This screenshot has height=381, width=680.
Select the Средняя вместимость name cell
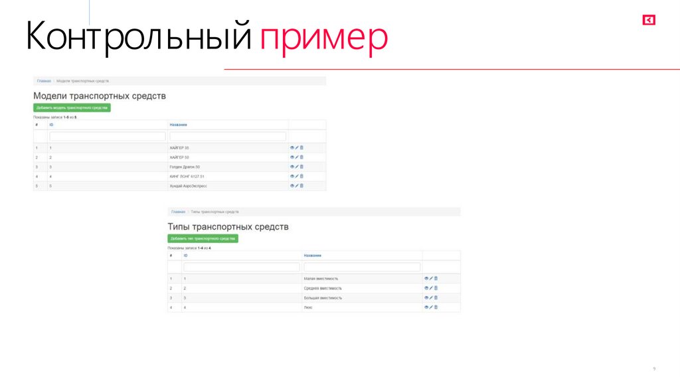(362, 288)
